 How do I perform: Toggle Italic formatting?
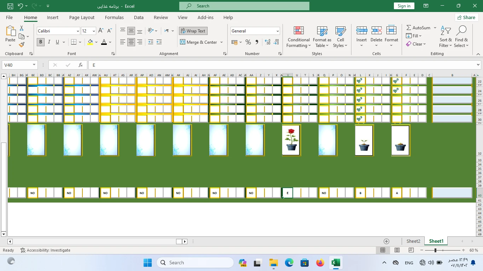[49, 42]
